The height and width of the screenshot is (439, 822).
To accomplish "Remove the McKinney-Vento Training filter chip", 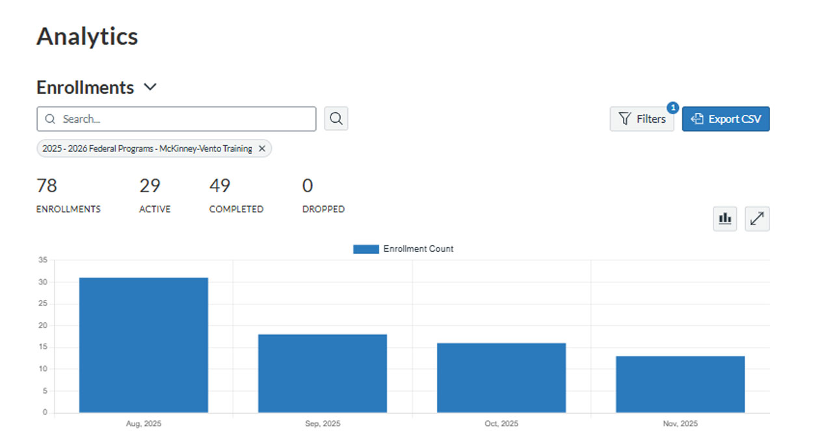I will [261, 148].
